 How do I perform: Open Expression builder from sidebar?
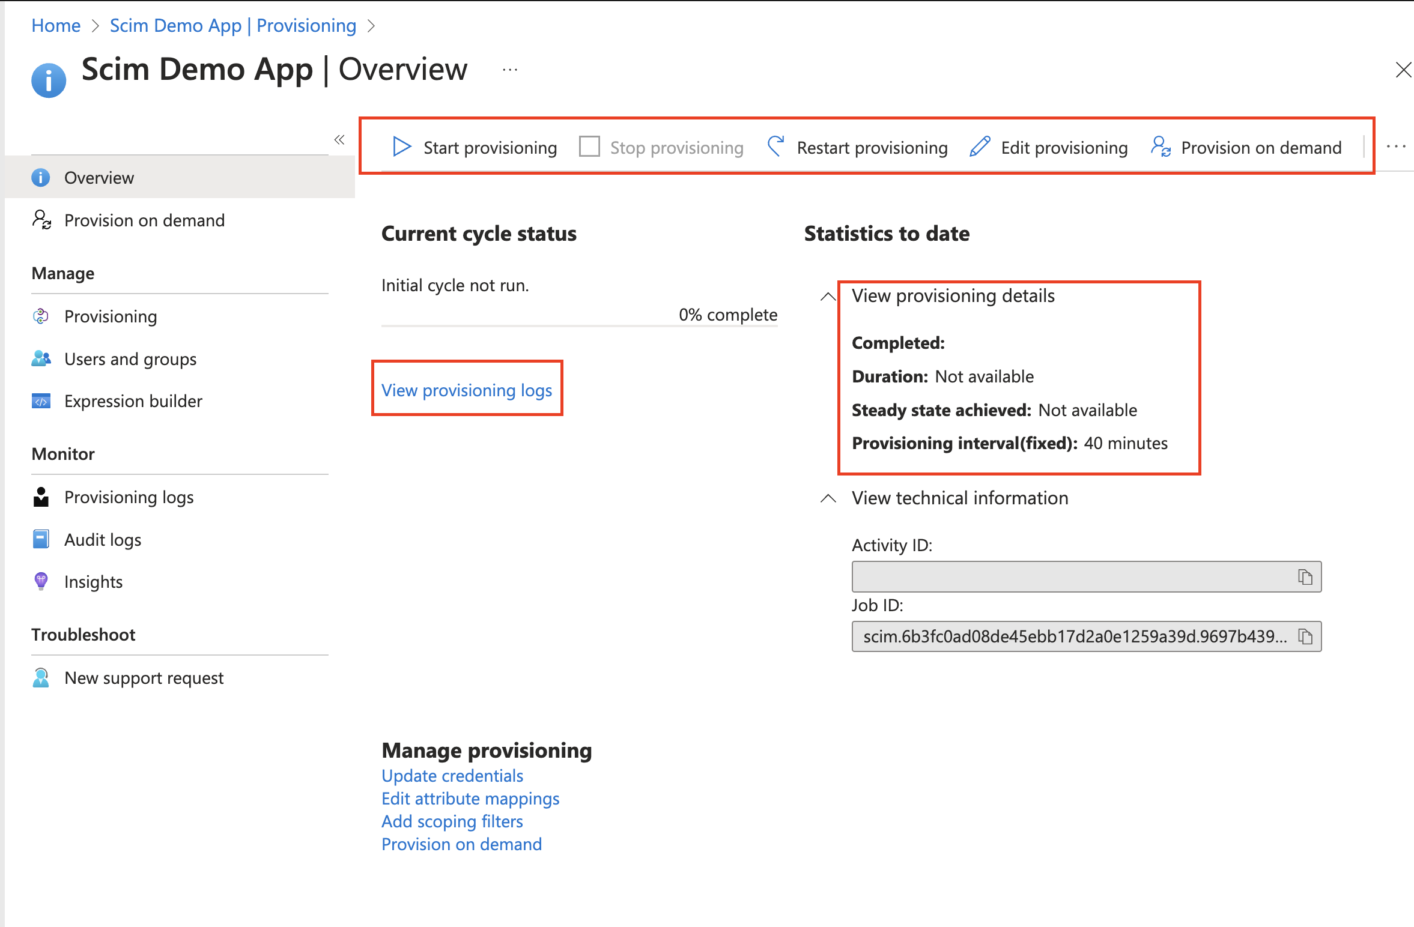click(133, 401)
